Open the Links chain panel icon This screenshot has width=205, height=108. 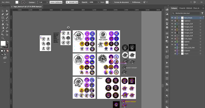pyautogui.click(x=167, y=67)
